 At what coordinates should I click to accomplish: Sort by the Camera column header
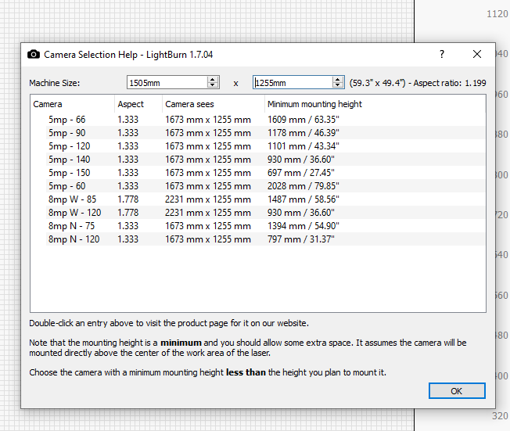pyautogui.click(x=72, y=104)
